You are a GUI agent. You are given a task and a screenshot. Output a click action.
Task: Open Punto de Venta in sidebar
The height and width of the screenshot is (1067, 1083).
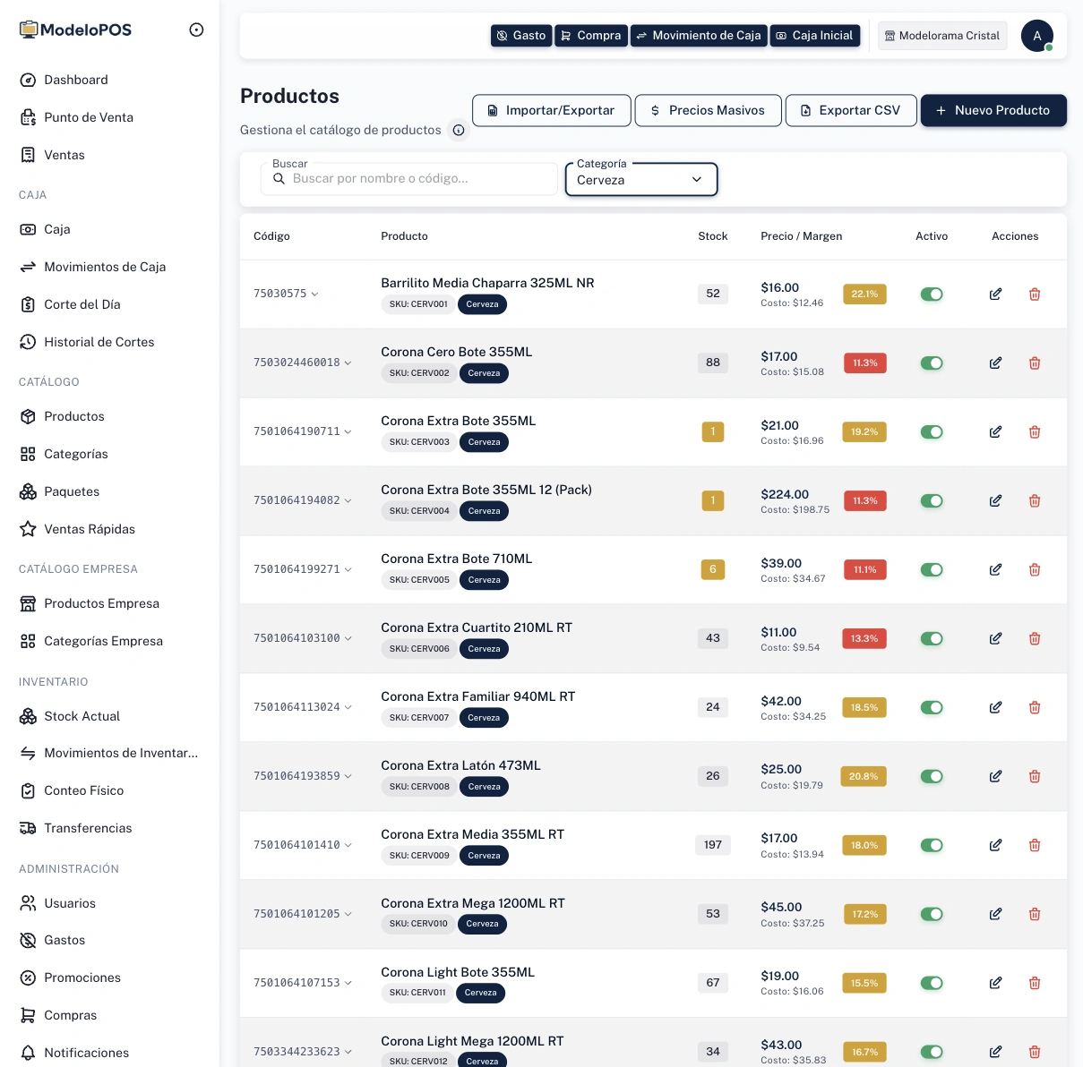tap(89, 117)
